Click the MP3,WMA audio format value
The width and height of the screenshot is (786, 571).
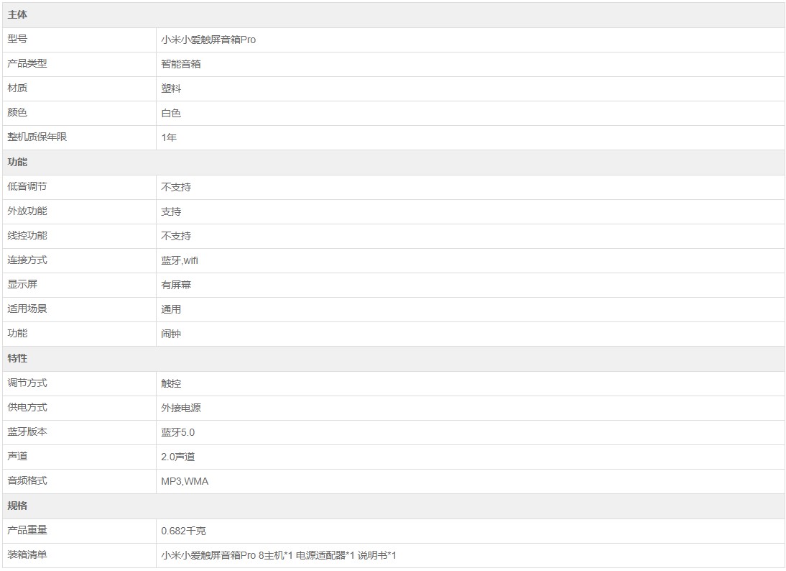(185, 481)
